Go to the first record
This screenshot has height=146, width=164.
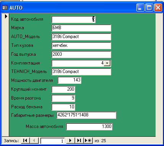[25, 141]
